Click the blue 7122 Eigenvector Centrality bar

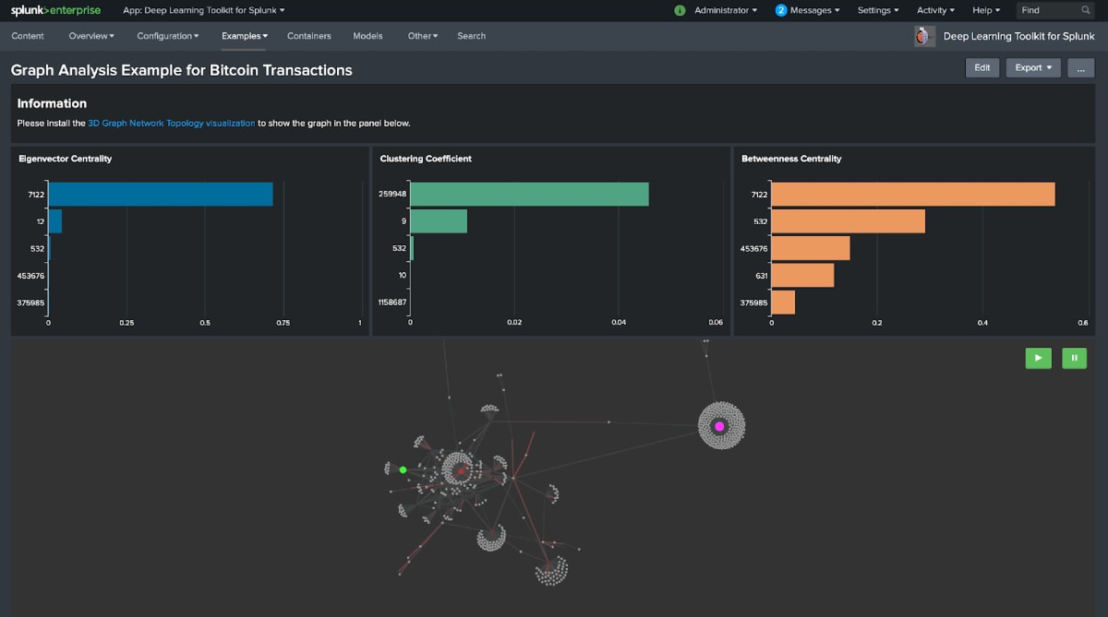point(161,195)
